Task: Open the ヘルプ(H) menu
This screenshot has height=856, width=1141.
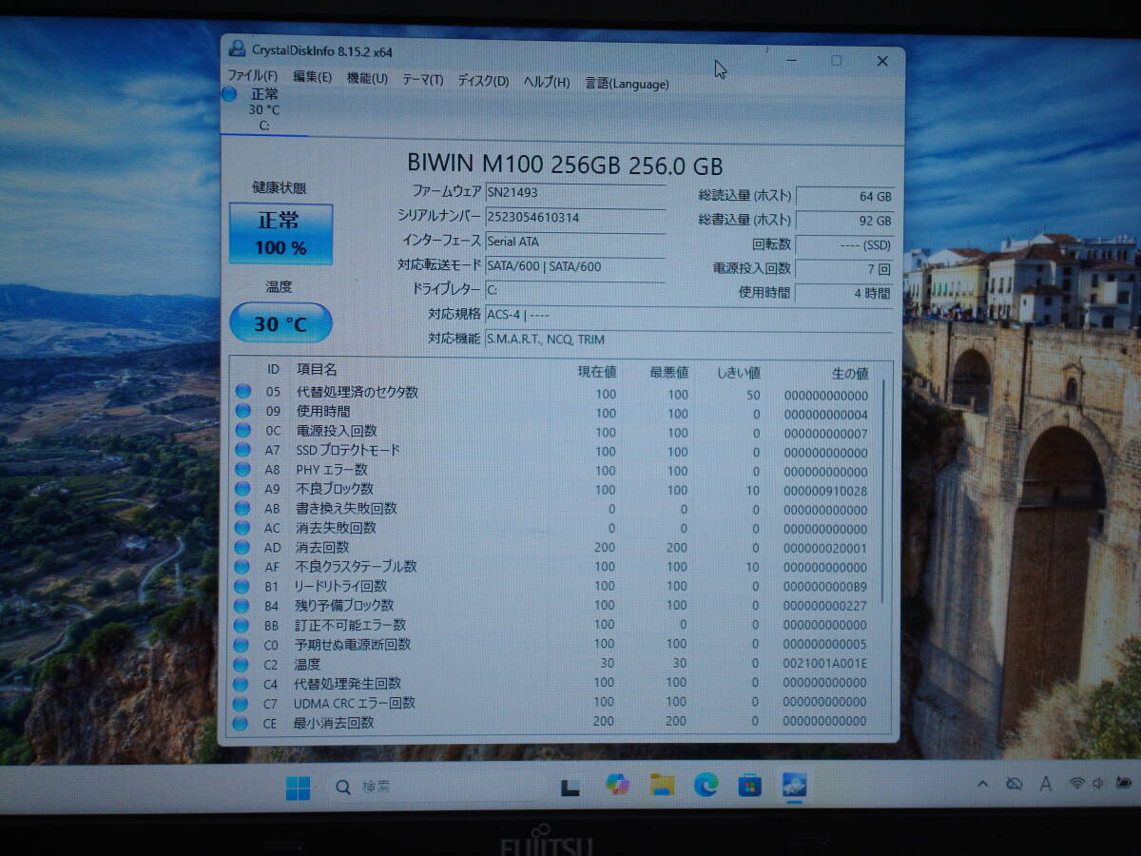Action: [547, 82]
